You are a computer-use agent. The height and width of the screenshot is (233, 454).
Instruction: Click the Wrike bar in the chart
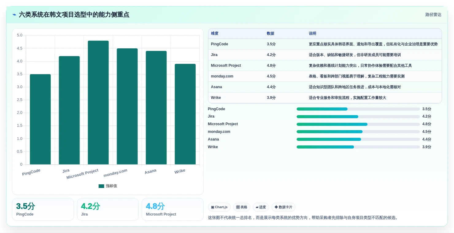click(185, 114)
